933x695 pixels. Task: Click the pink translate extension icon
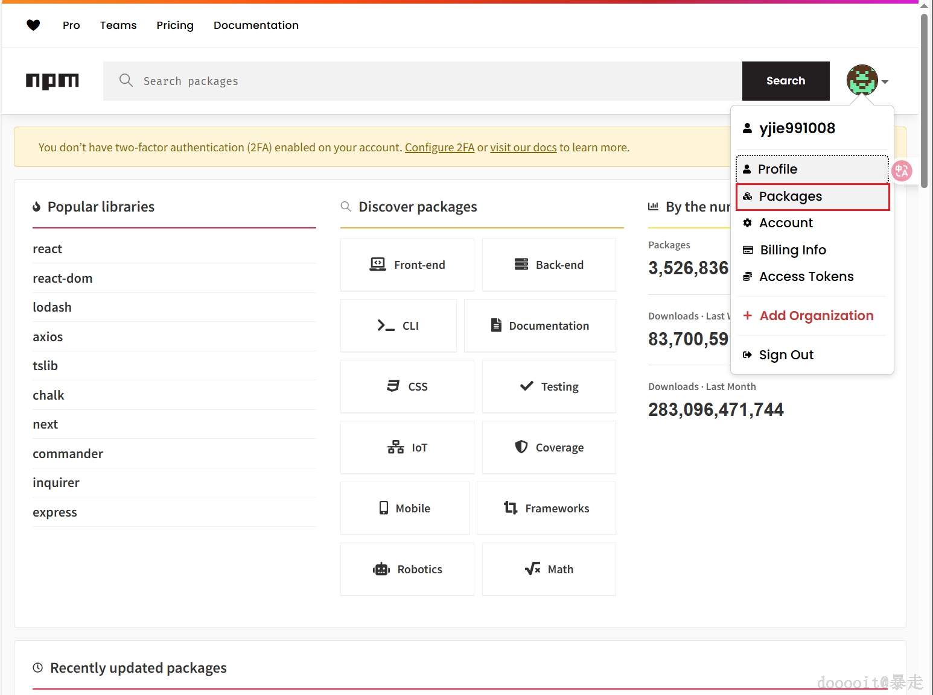(x=902, y=171)
